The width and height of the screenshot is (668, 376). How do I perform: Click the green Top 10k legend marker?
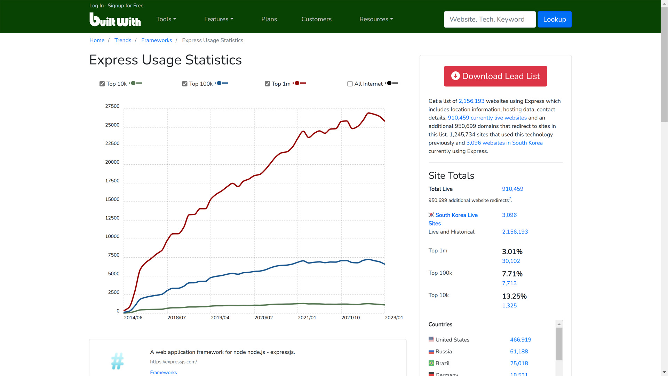coord(136,83)
